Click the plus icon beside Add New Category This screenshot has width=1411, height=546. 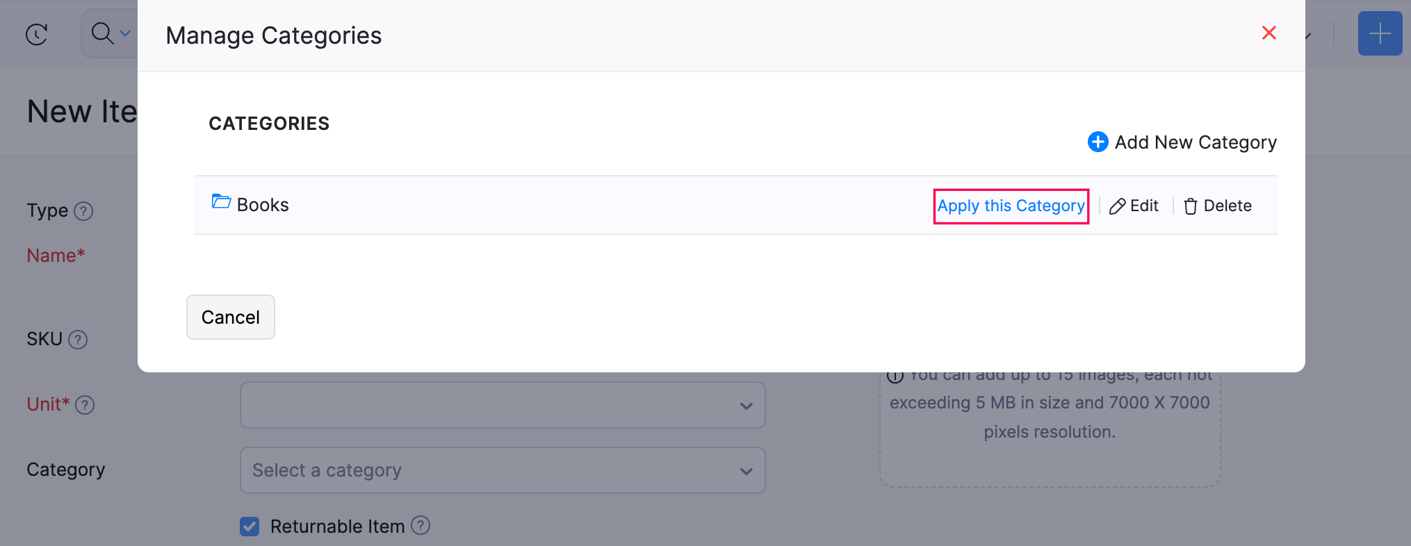1098,142
